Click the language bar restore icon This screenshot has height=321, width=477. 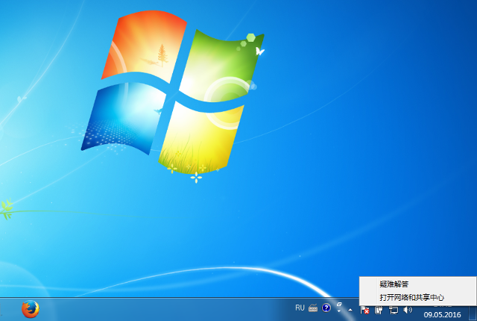click(x=339, y=305)
